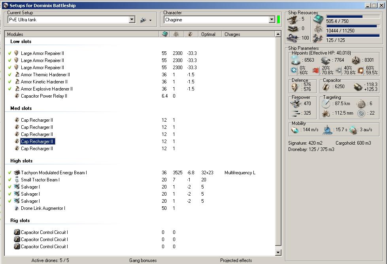387x264 pixels.
Task: Click the powergrid icon beside 10444 / 11250
Action: pyautogui.click(x=318, y=29)
